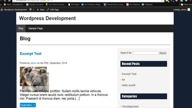Screen dimensions: 192x108
Task: Open the PDF Expert bookmark
Action: [x=74, y=4]
